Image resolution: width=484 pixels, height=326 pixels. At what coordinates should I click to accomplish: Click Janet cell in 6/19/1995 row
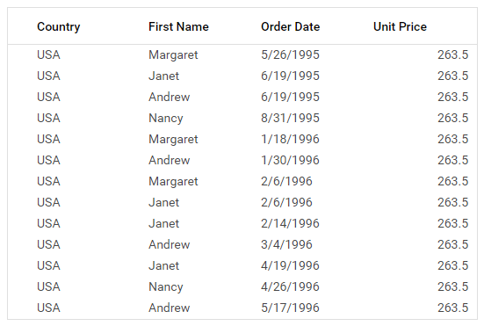[x=163, y=76]
